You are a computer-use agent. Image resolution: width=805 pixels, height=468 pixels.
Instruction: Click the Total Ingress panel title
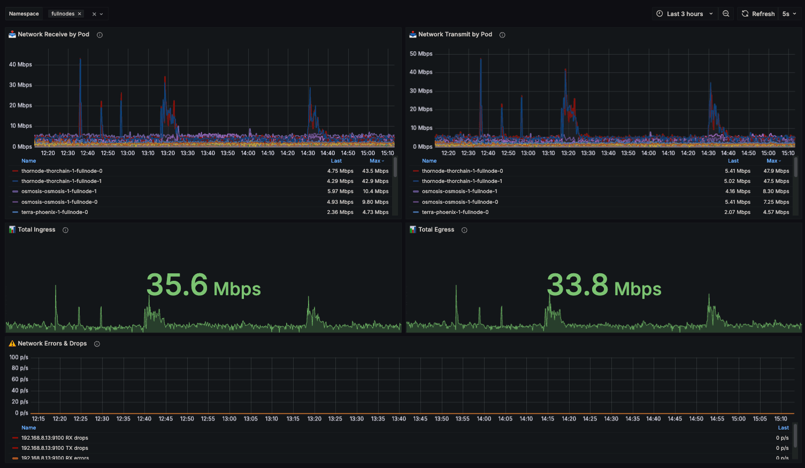tap(36, 229)
